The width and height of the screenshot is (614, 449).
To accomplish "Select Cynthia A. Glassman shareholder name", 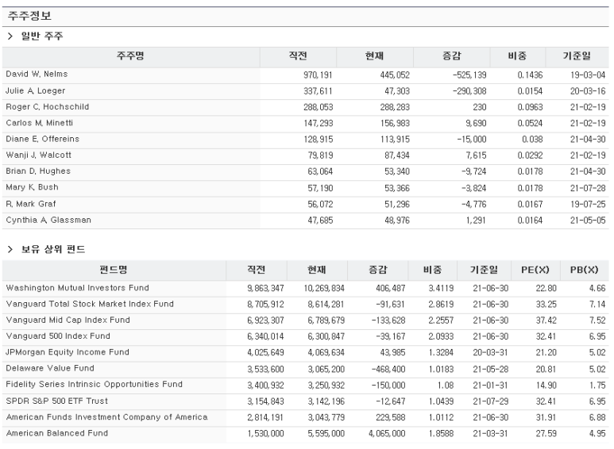I will [48, 220].
